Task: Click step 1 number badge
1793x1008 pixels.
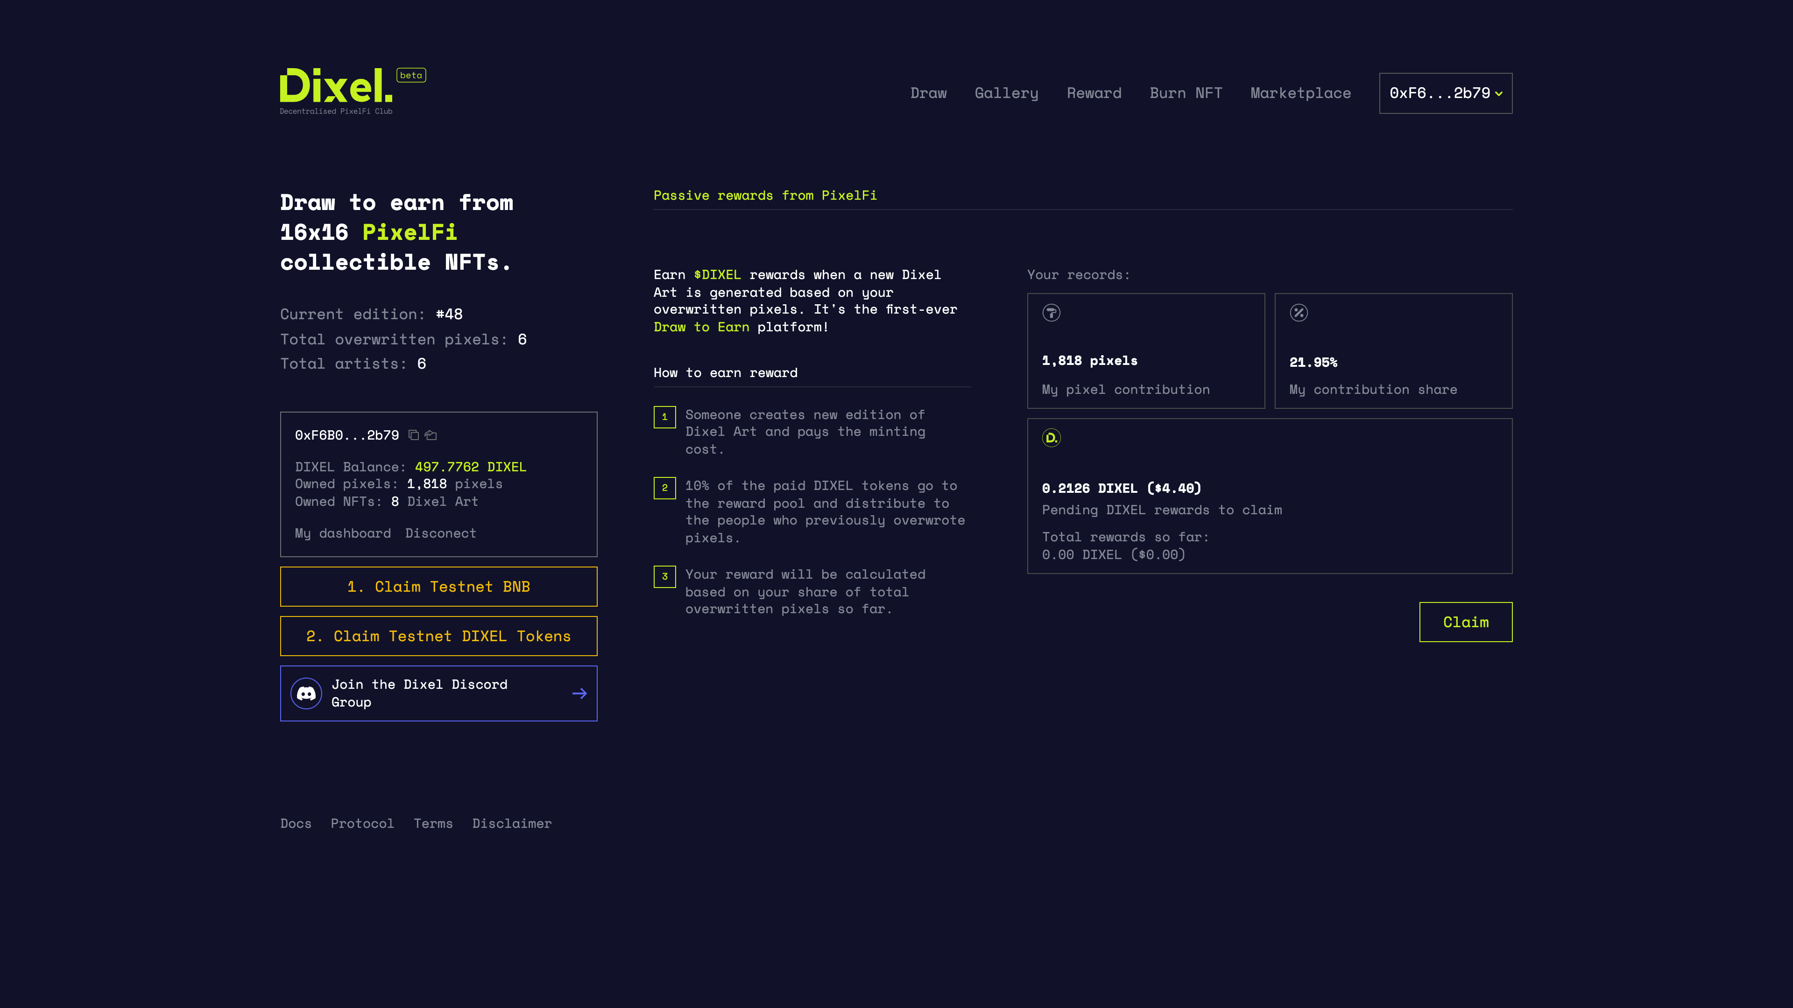Action: tap(665, 417)
